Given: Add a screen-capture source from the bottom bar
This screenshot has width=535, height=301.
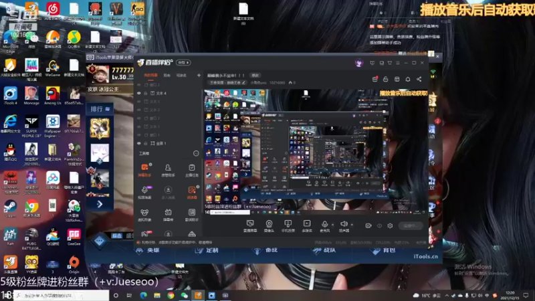Looking at the screenshot, I should [250, 225].
